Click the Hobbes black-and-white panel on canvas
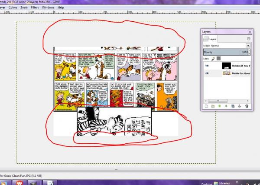This screenshot has height=185, width=260. [x=114, y=122]
